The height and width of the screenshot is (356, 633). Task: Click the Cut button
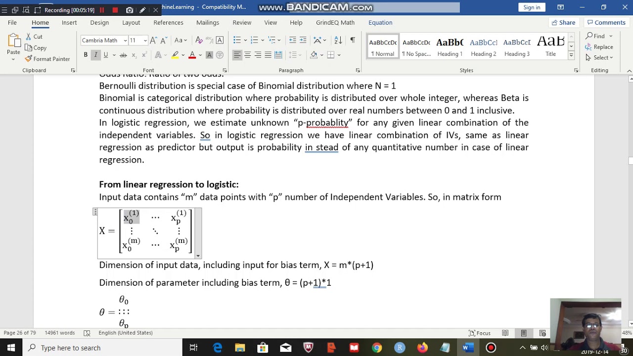point(34,37)
